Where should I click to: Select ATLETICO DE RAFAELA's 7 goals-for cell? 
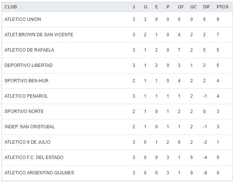179,50
